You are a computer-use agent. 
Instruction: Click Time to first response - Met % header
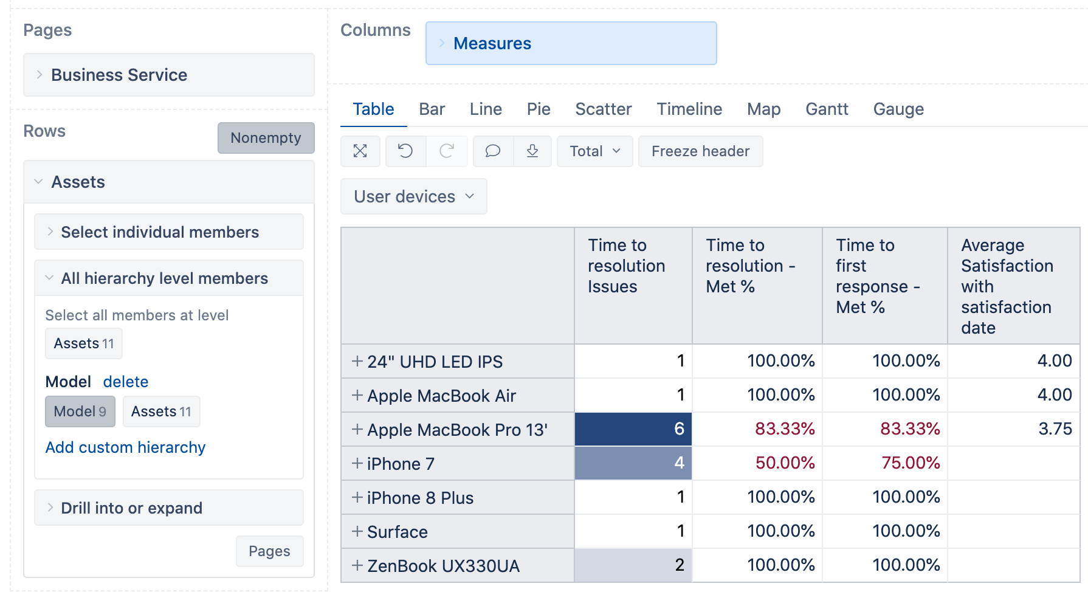click(884, 286)
